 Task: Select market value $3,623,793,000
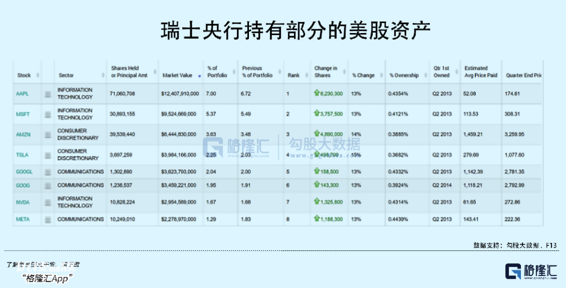[179, 172]
